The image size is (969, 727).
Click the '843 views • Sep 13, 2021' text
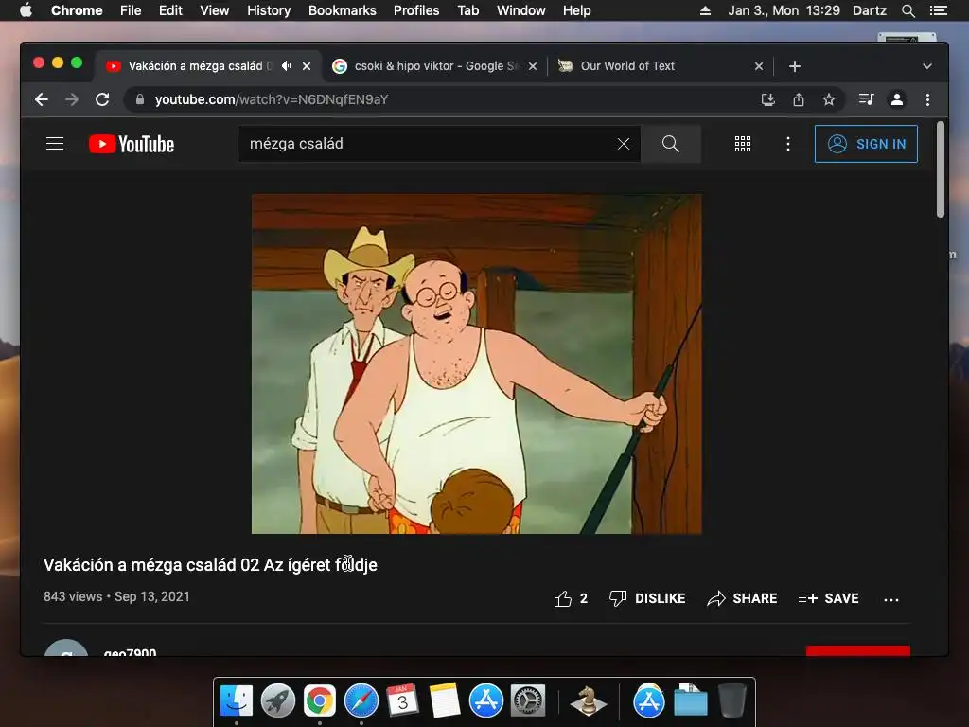pyautogui.click(x=116, y=596)
